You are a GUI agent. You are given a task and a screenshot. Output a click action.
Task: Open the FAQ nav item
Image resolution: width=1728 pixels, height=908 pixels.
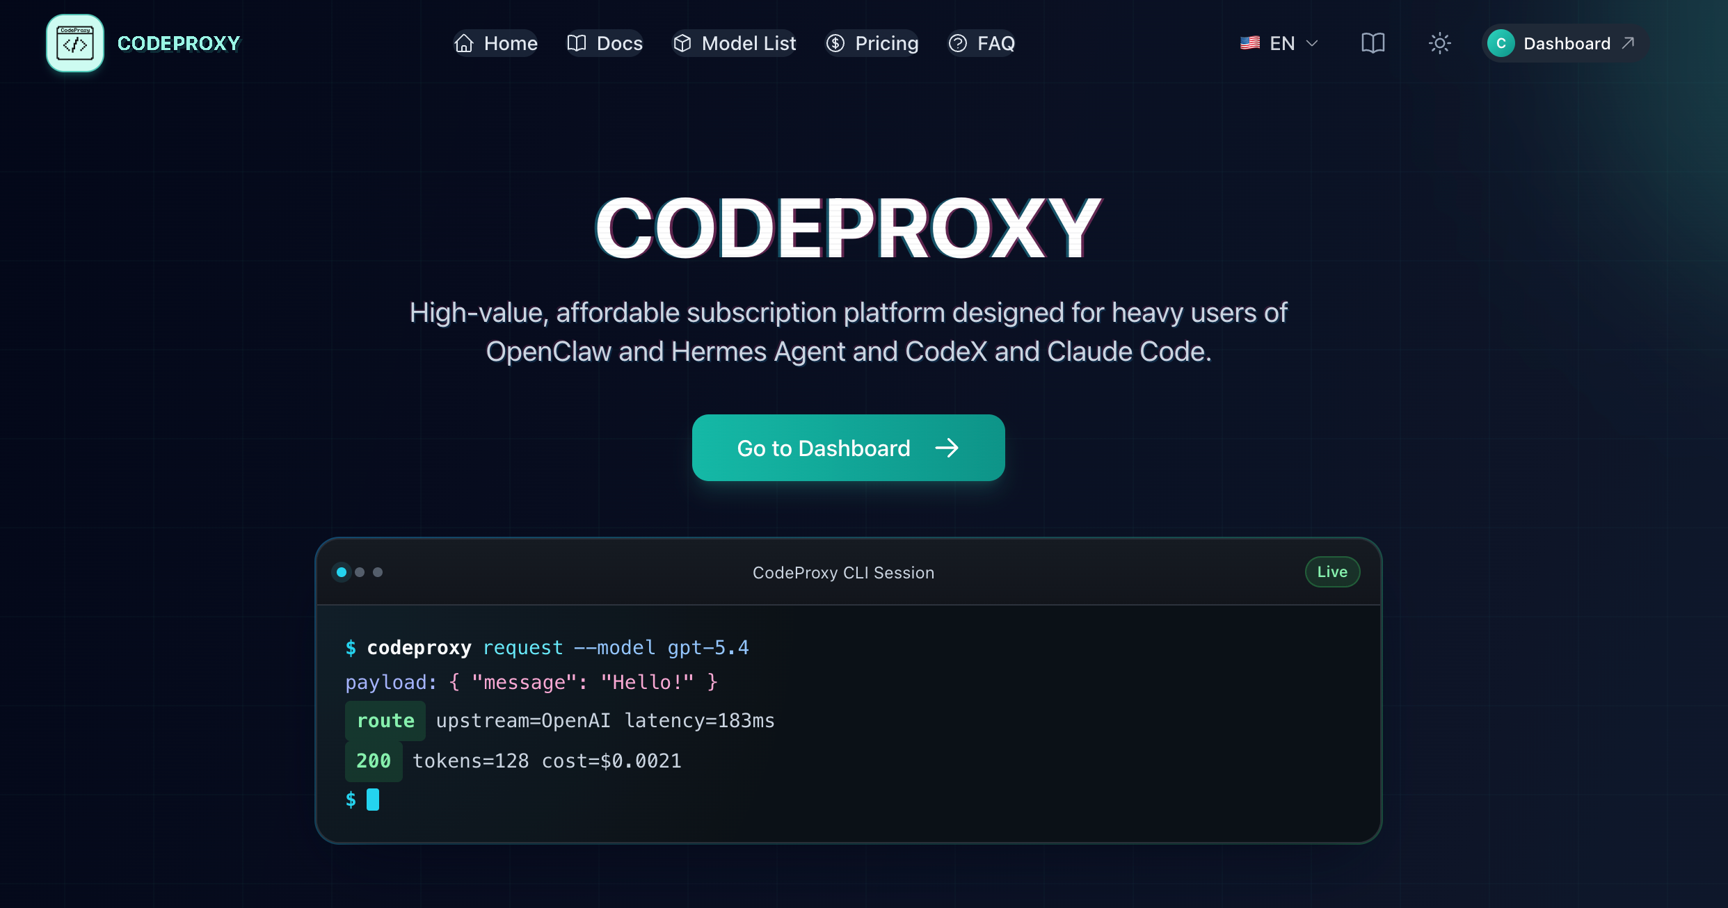pyautogui.click(x=982, y=43)
